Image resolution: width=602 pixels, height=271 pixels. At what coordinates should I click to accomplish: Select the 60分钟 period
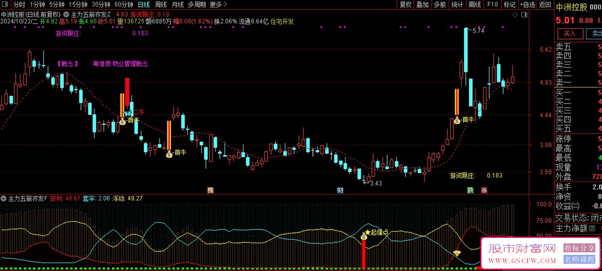coord(124,5)
